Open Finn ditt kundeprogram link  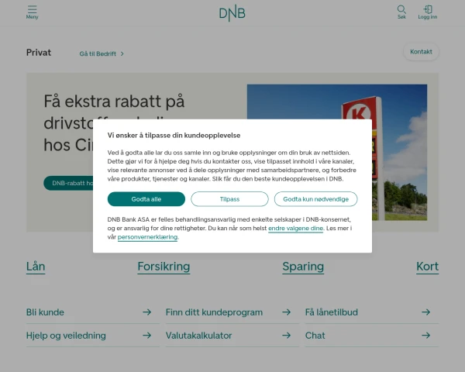(214, 312)
